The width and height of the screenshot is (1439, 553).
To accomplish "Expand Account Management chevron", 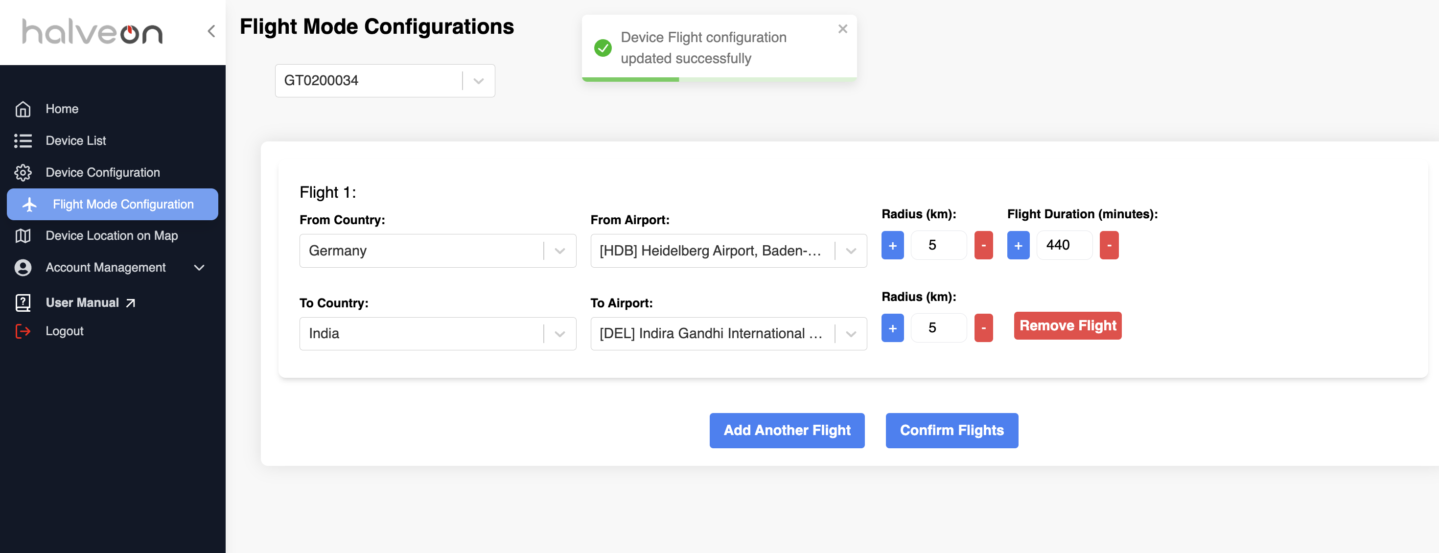I will pos(199,268).
